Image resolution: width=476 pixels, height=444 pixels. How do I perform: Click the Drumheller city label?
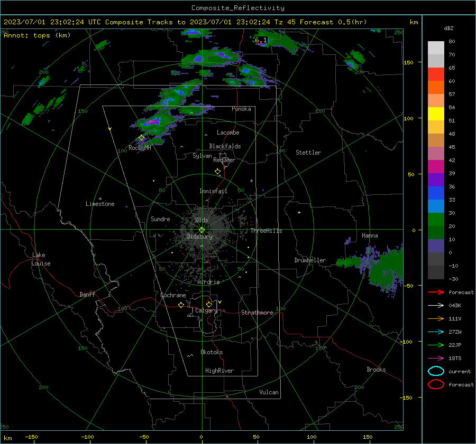pyautogui.click(x=310, y=260)
